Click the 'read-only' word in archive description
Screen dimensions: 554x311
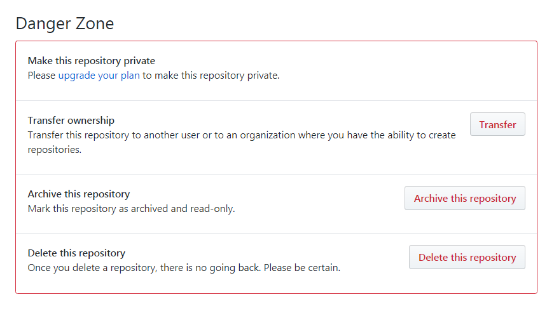point(212,208)
